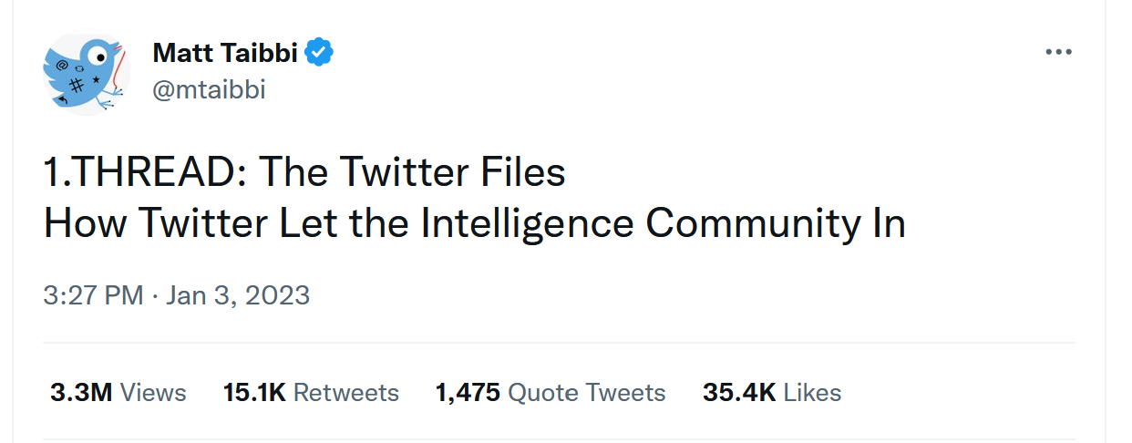The height and width of the screenshot is (443, 1132).
Task: Open the More options three-dot menu
Action: [1058, 52]
